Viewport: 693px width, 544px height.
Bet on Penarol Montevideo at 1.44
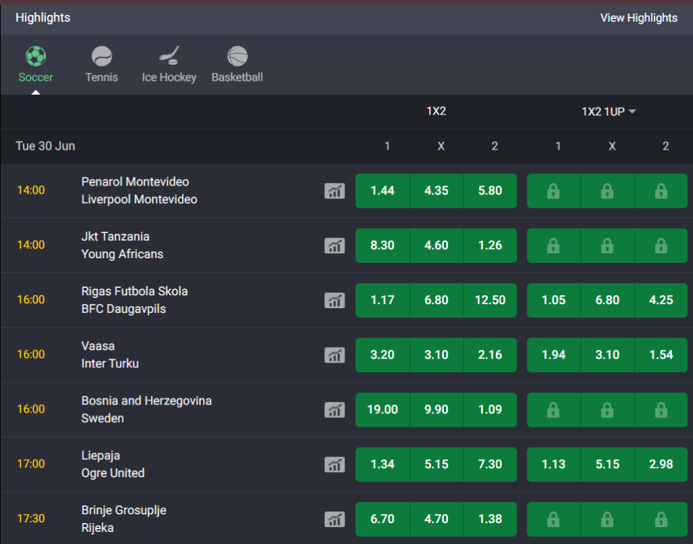pos(383,191)
